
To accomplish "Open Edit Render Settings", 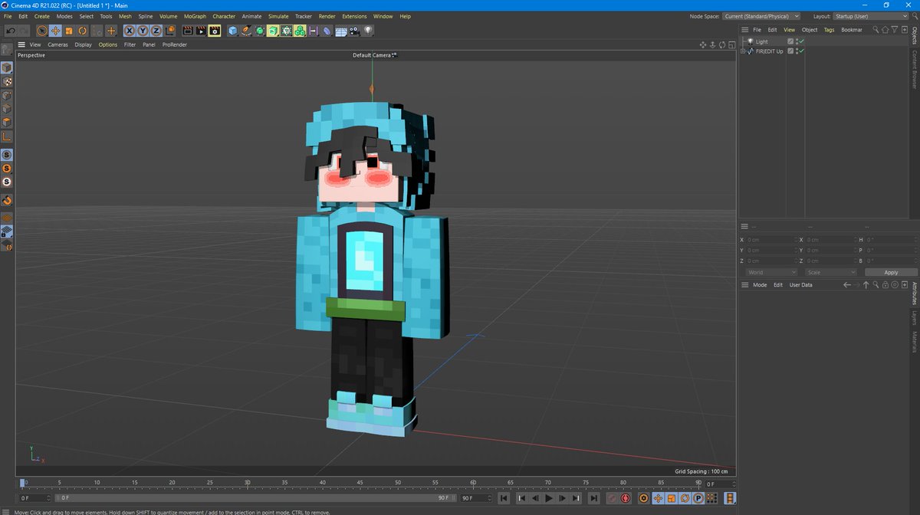I will click(x=215, y=31).
